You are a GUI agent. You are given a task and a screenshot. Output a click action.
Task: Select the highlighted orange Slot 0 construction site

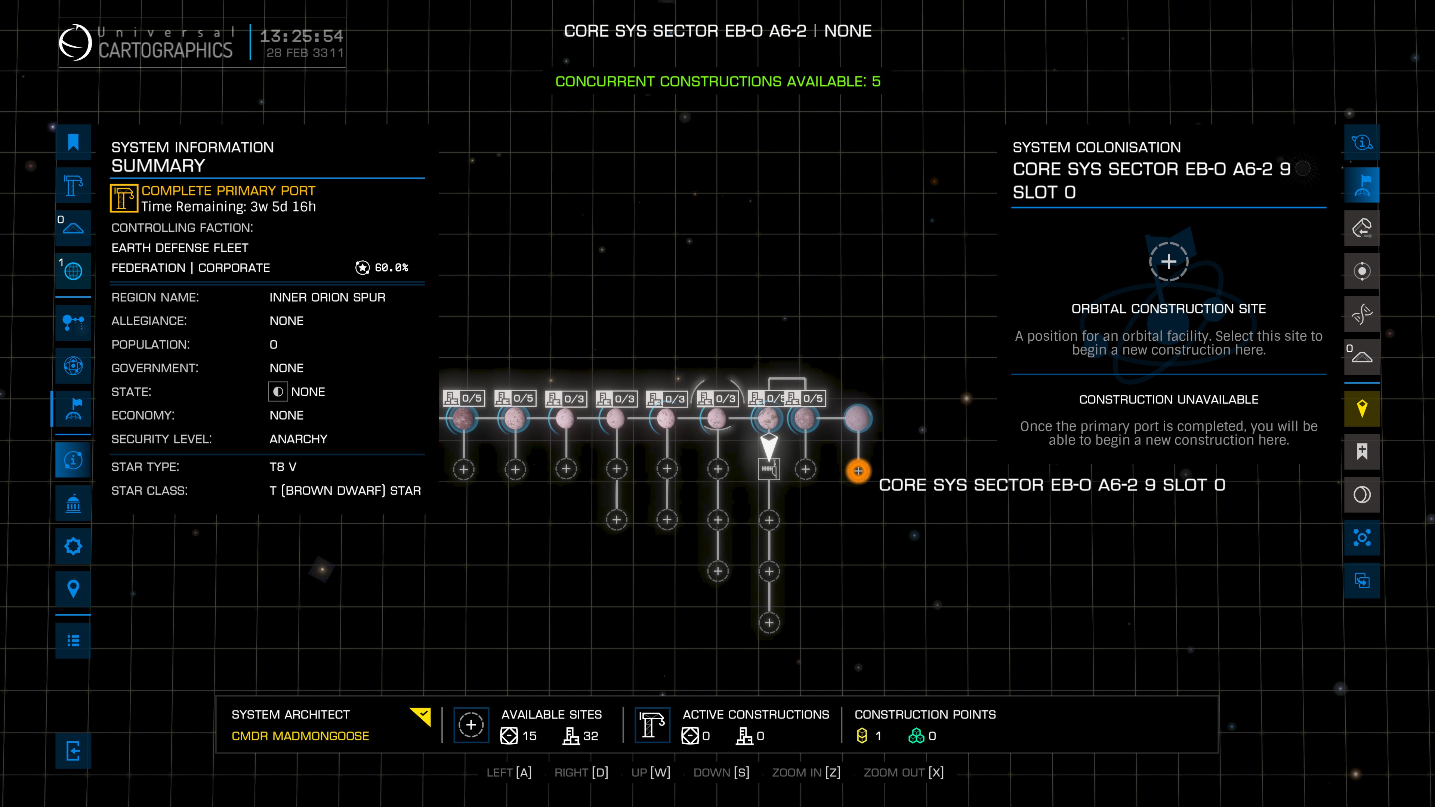point(858,471)
